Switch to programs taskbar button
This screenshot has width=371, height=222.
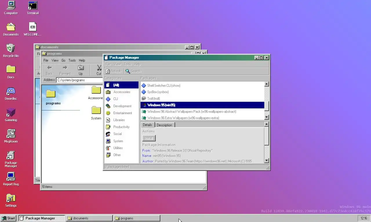click(137, 218)
